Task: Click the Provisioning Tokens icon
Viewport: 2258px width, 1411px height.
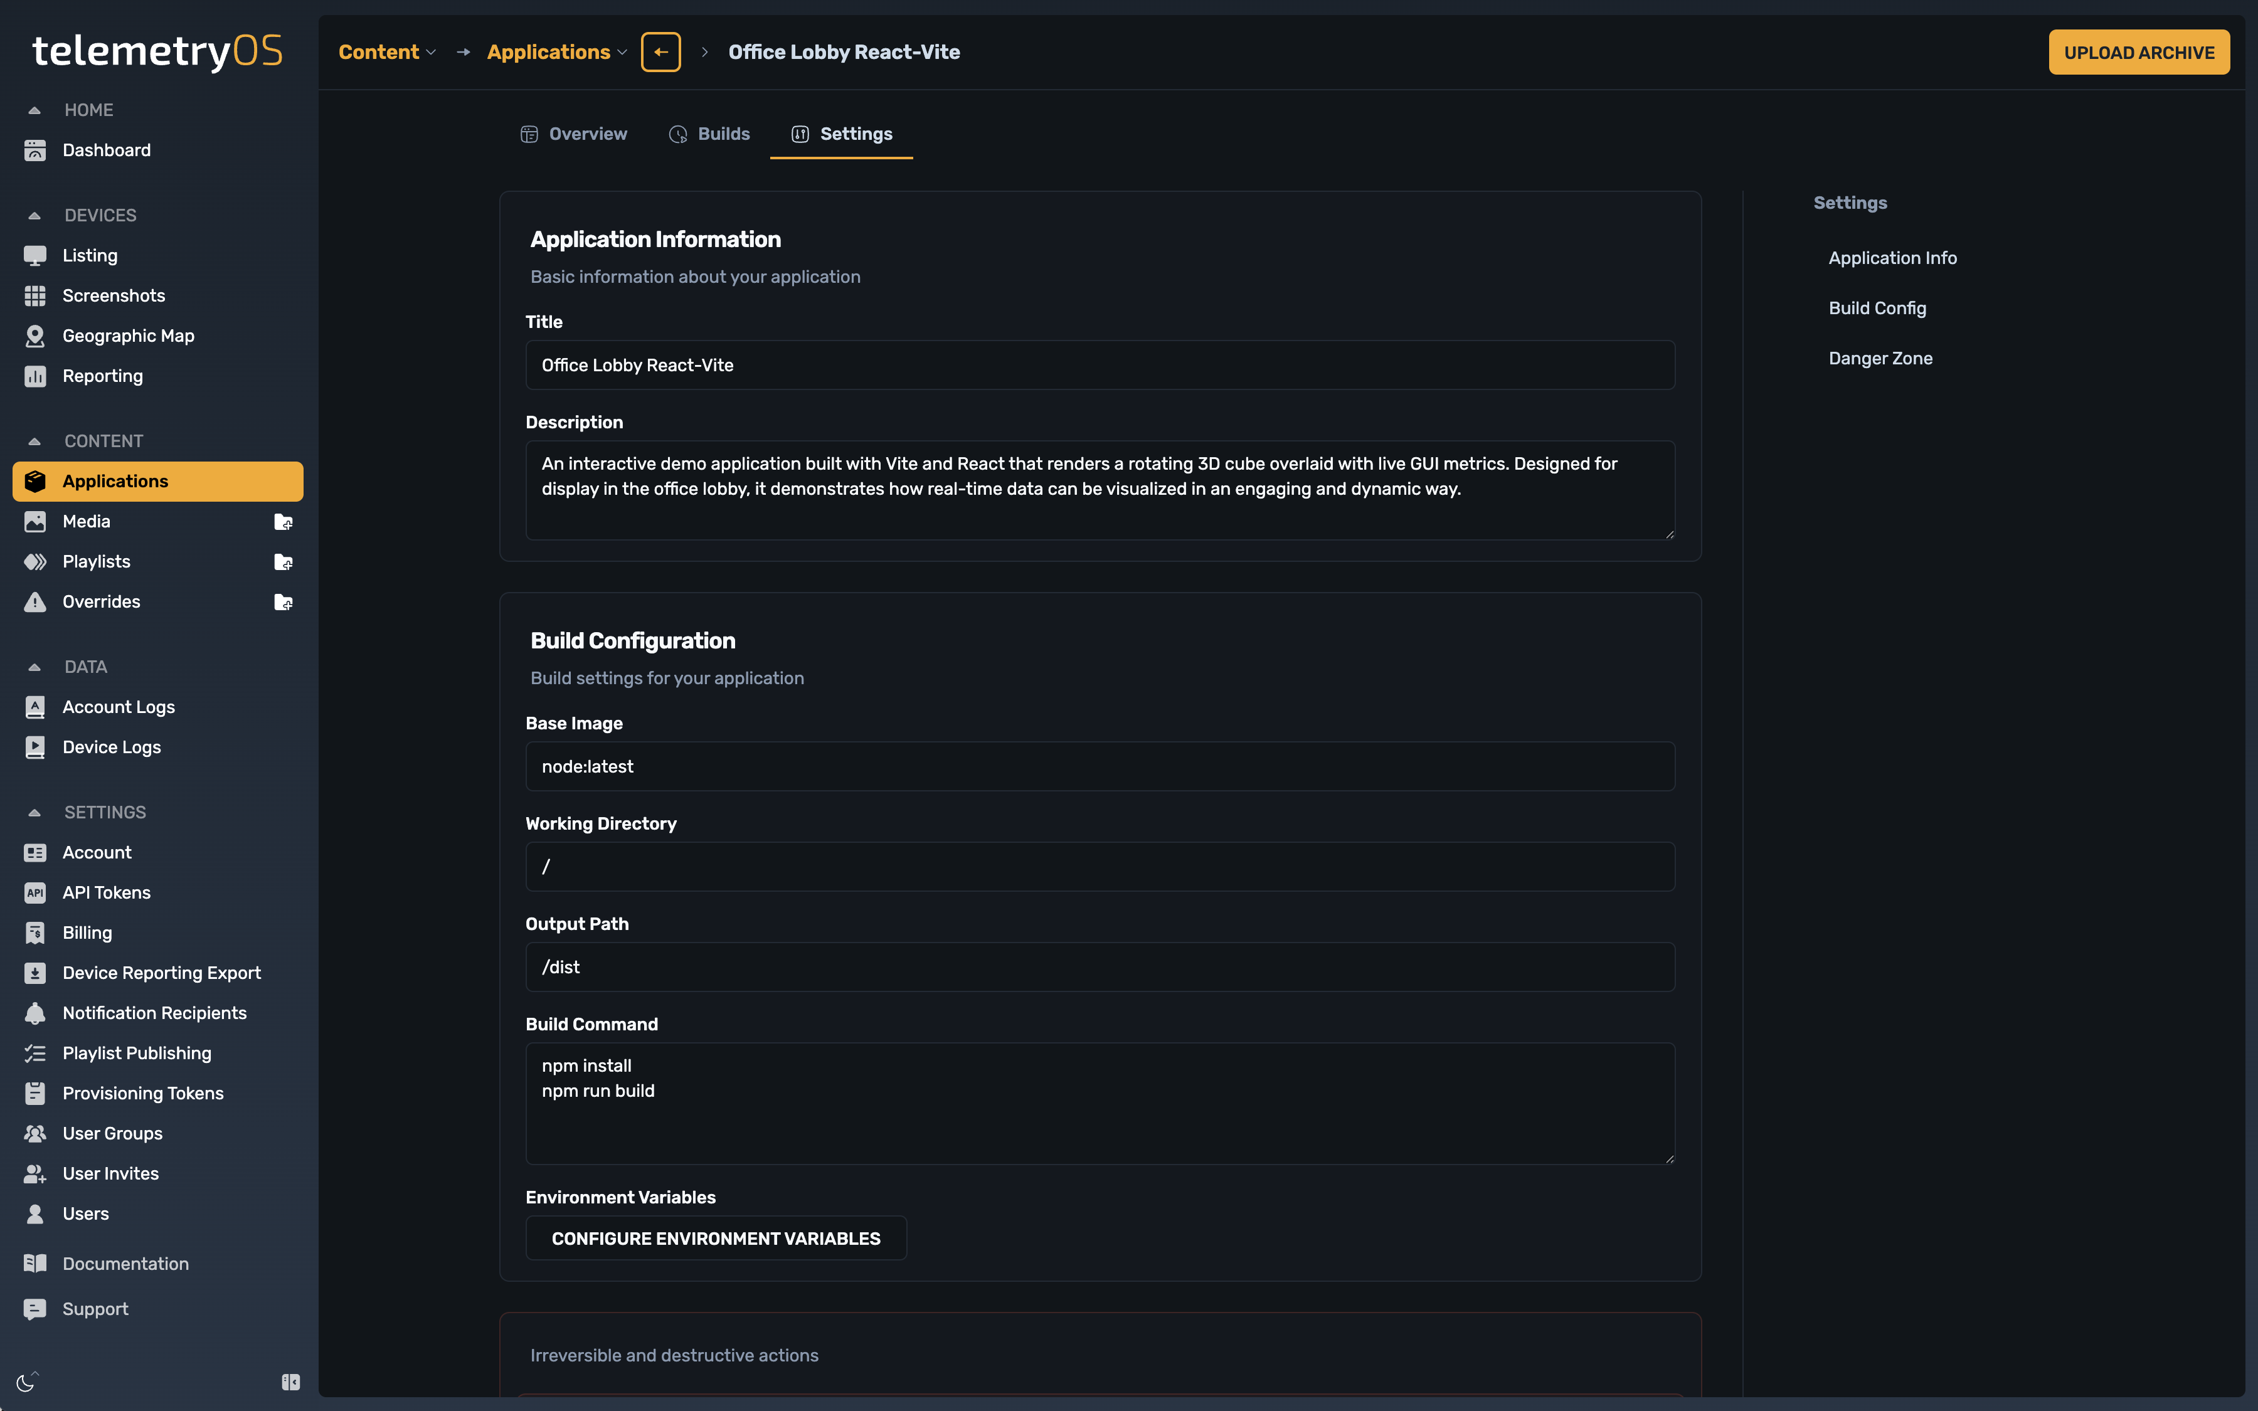Action: [x=36, y=1093]
